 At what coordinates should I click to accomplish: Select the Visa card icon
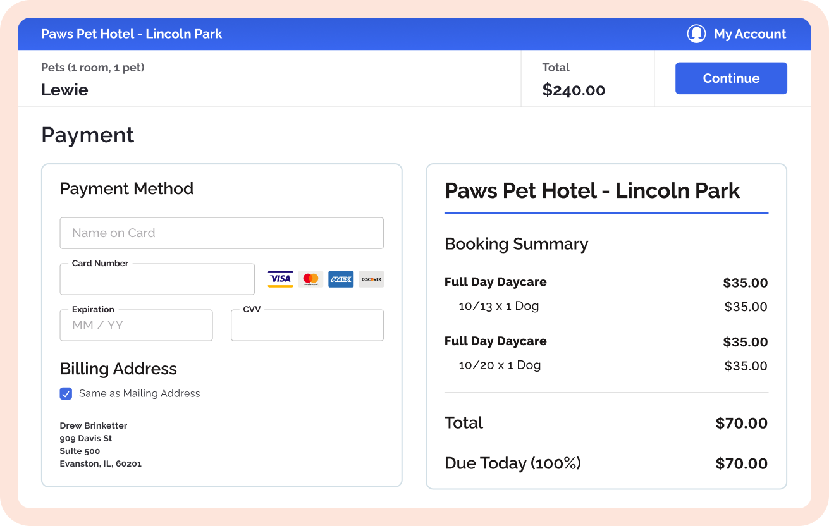click(280, 279)
